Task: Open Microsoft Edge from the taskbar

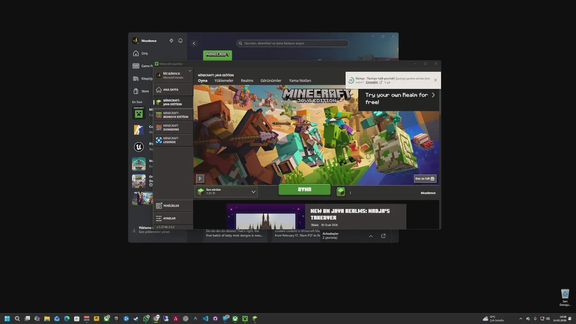Action: click(x=67, y=319)
